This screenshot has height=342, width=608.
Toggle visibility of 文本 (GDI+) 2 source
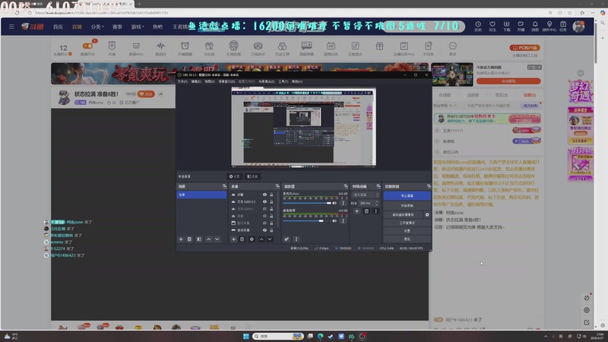(264, 201)
